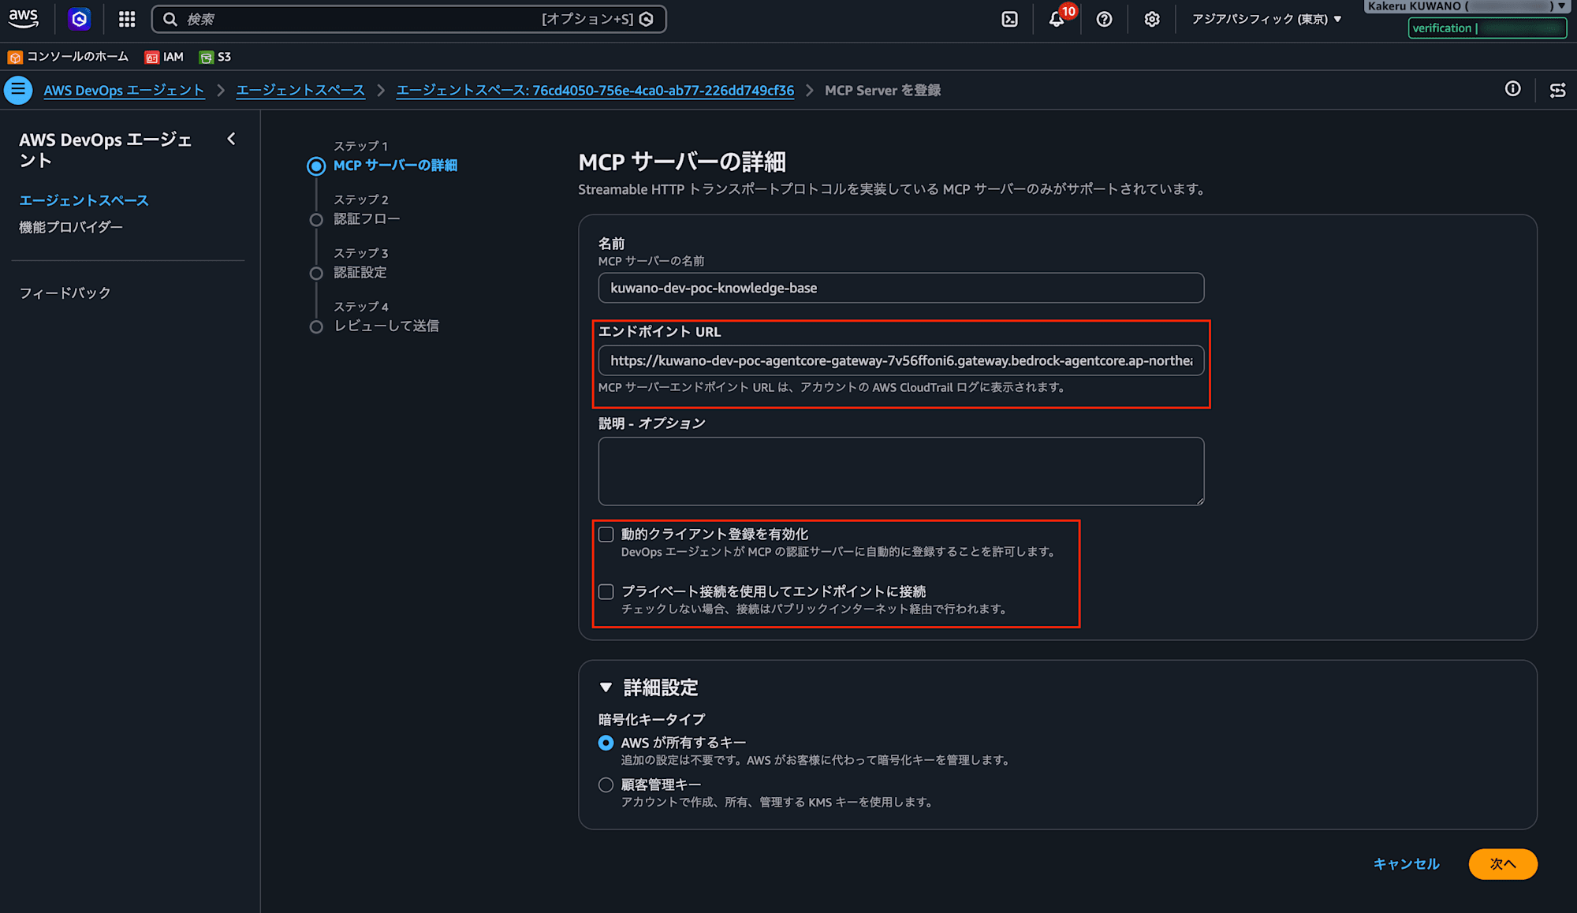This screenshot has height=913, width=1577.
Task: Open the S3 bookmark shortcut
Action: point(215,57)
